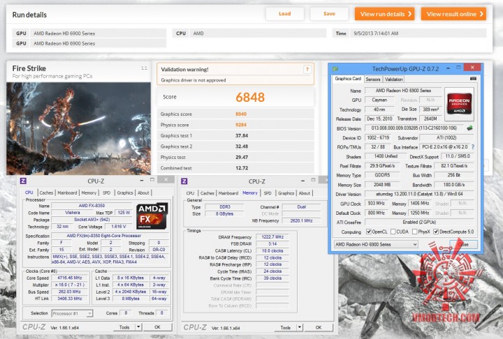This screenshot has width=503, height=339.
Task: Click the Combined test result 12.72
Action: click(242, 168)
